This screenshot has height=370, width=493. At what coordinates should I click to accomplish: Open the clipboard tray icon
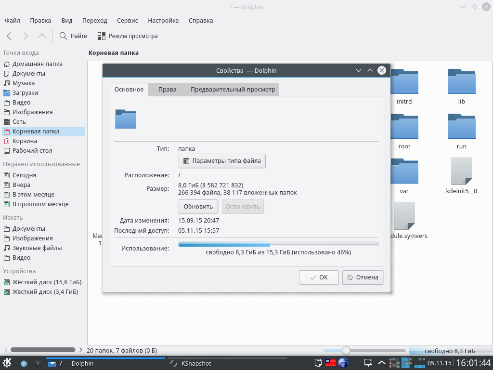point(318,363)
